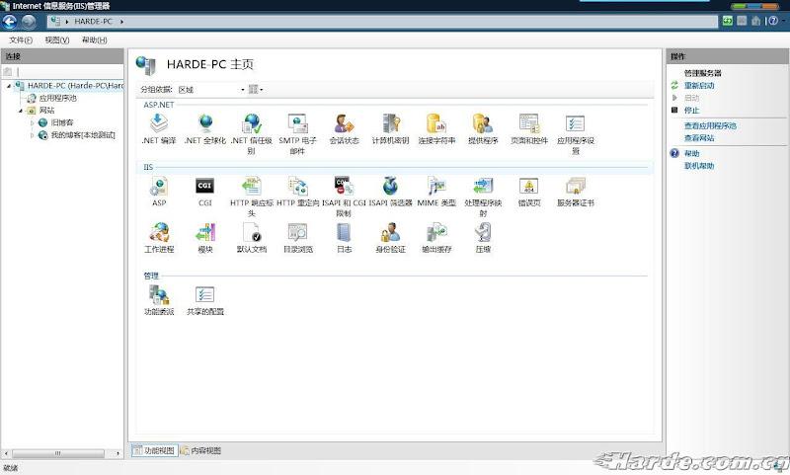
Task: Open the 处理程序映射 feature
Action: 483,197
